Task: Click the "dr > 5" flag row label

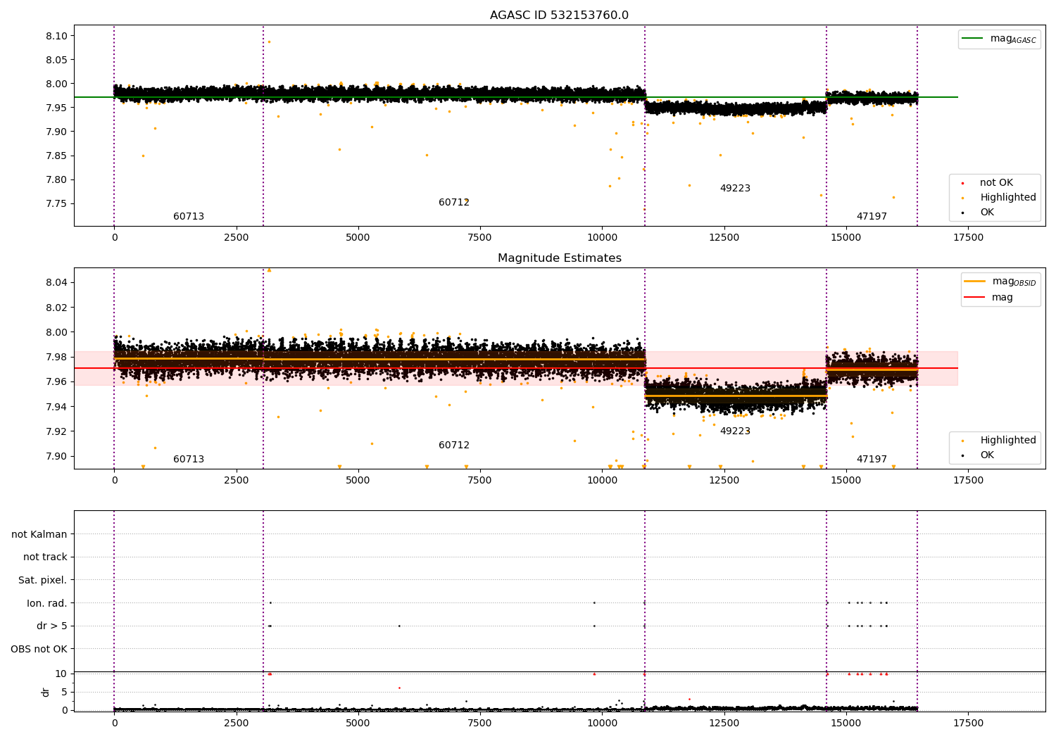Action: [x=52, y=626]
